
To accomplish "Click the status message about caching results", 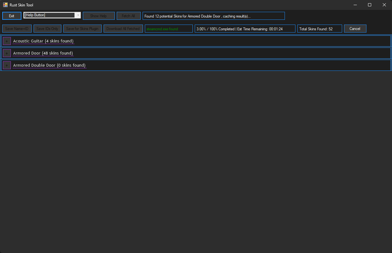I will [213, 16].
